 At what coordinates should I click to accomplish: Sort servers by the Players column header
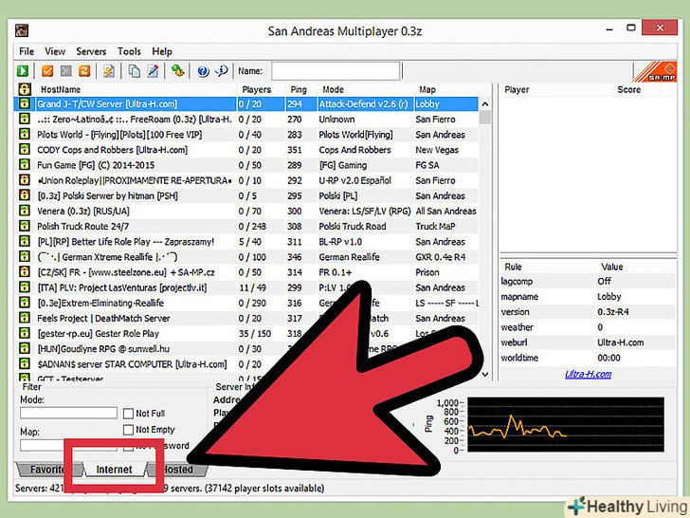coord(256,89)
